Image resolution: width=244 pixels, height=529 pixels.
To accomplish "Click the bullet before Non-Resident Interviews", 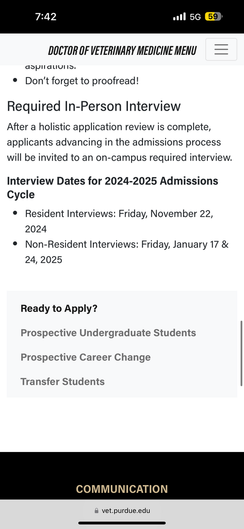I will (x=15, y=244).
